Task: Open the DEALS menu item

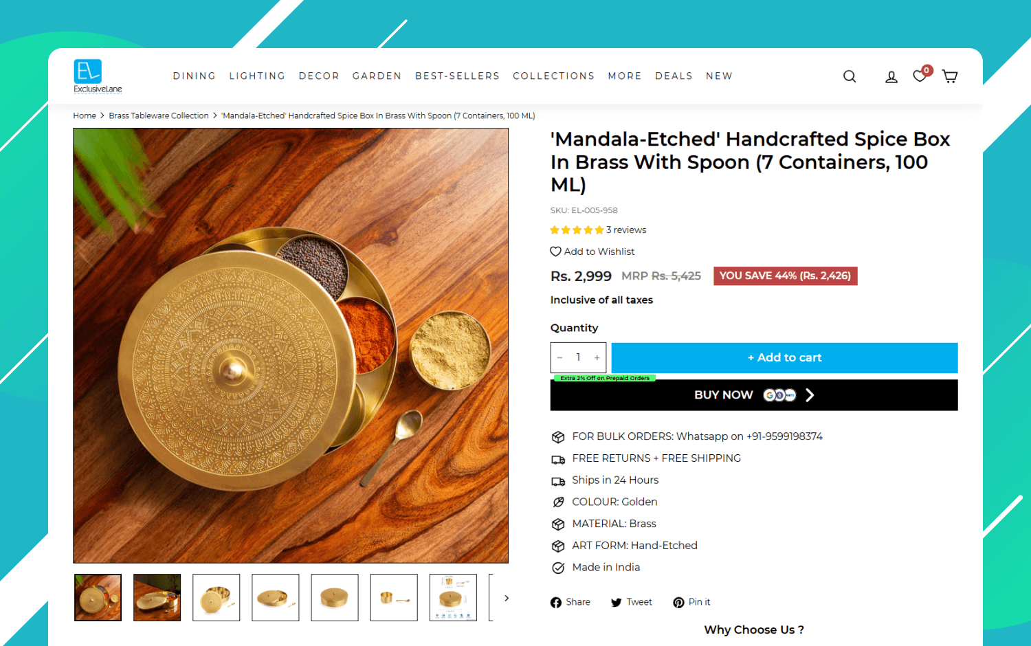Action: pos(674,76)
